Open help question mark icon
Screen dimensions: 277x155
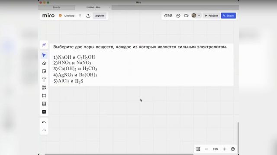point(233,149)
